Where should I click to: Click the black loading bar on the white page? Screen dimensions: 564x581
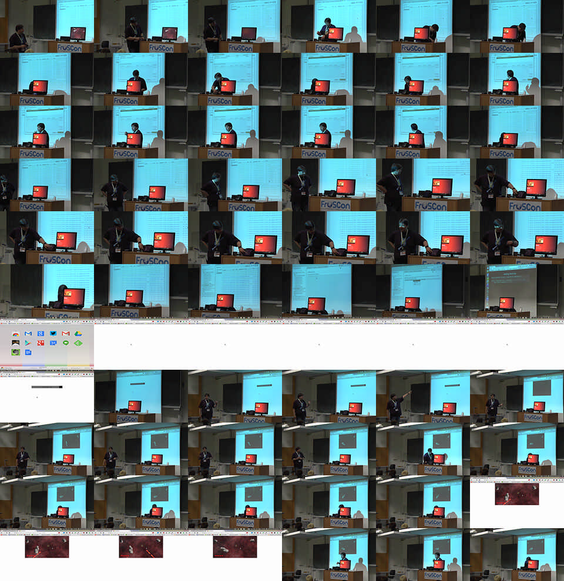click(47, 387)
